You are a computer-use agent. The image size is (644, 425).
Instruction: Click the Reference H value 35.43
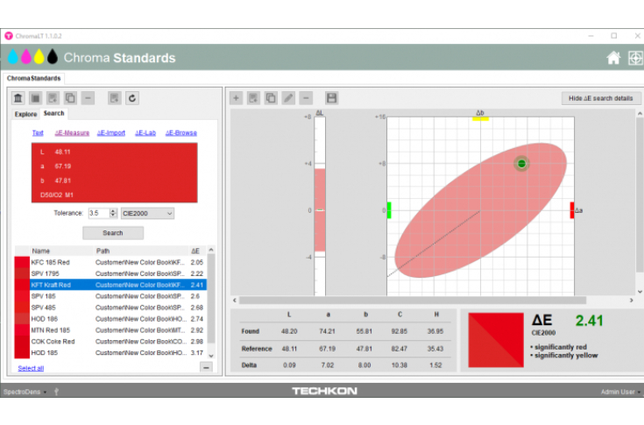435,349
